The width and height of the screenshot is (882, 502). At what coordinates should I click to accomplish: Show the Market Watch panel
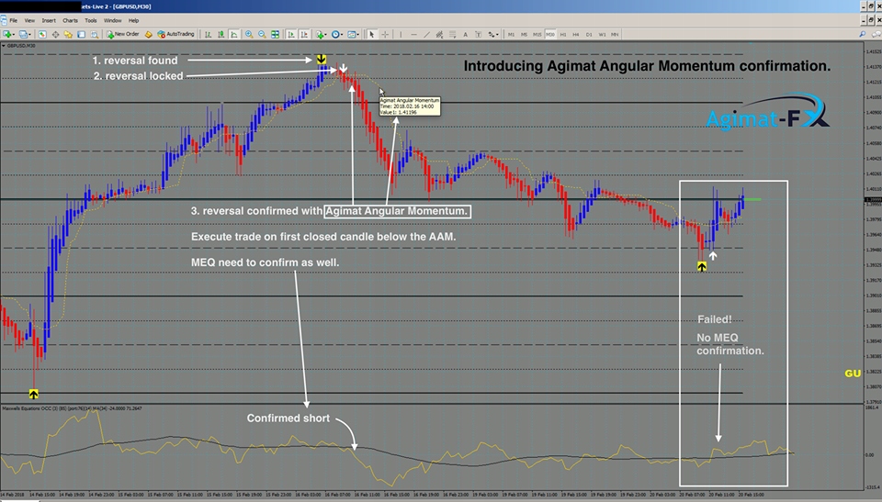coord(43,34)
